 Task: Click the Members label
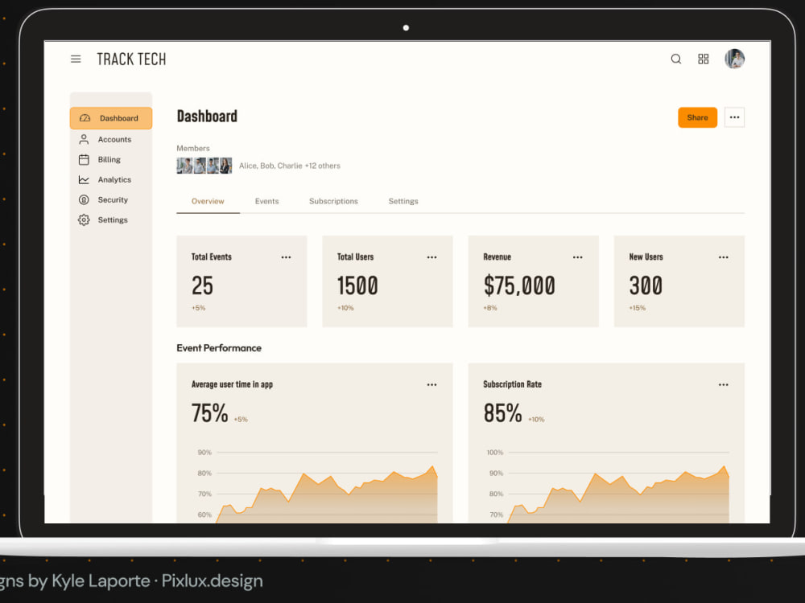pyautogui.click(x=193, y=148)
